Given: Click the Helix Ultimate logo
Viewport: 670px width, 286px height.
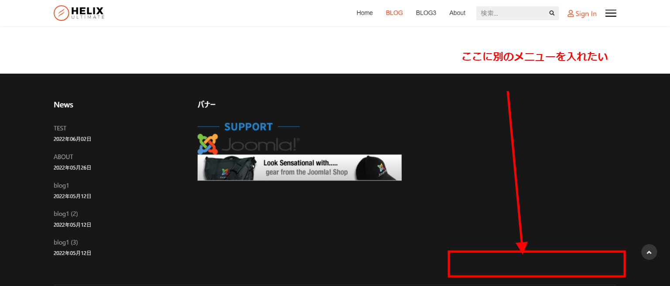Looking at the screenshot, I should pos(79,13).
